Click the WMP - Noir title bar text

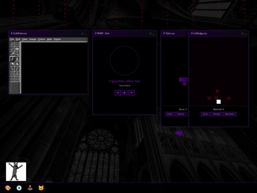click(x=103, y=33)
